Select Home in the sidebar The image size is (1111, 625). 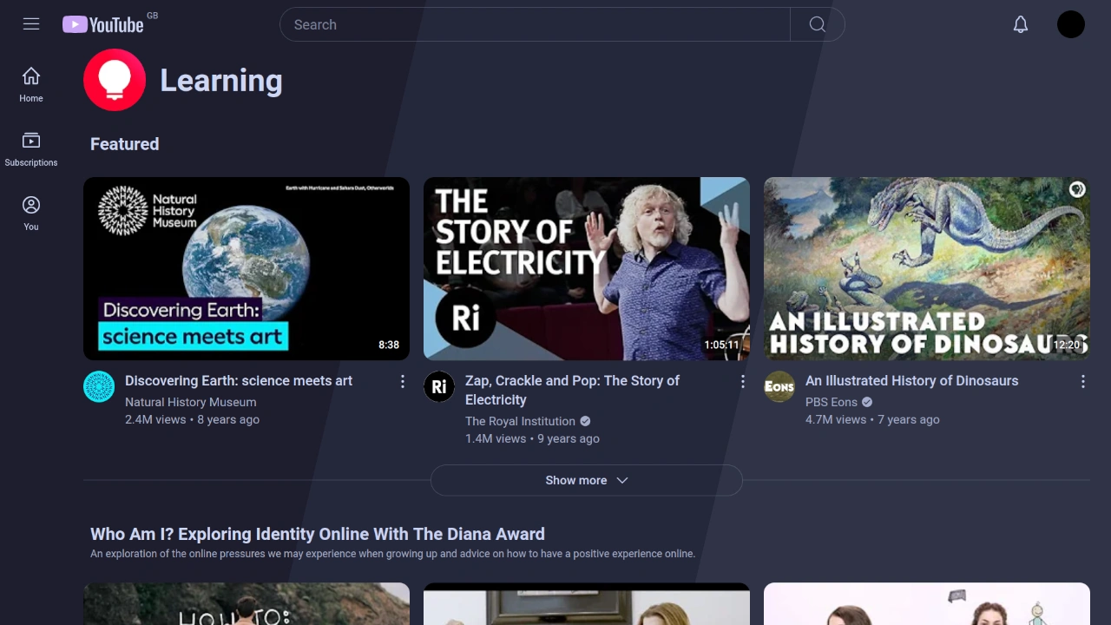[31, 85]
